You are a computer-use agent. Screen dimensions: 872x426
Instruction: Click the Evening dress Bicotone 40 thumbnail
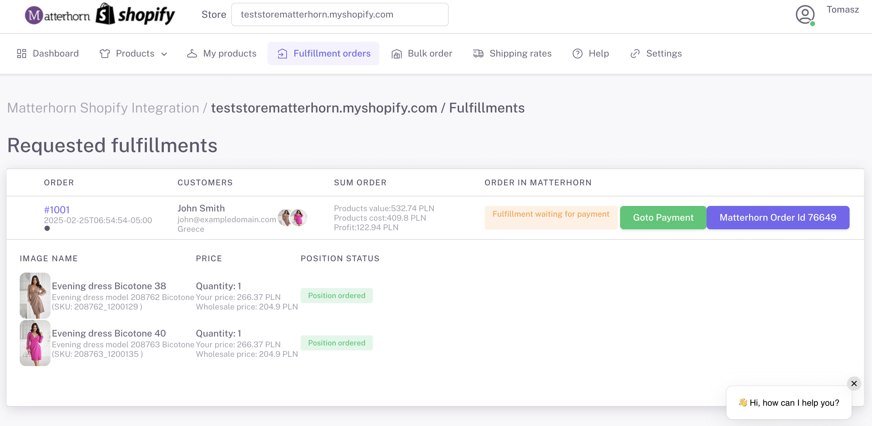[x=35, y=343]
